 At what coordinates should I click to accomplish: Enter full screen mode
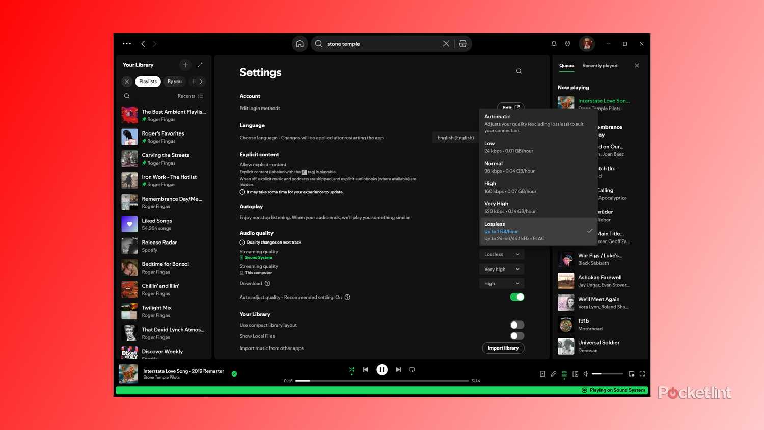click(642, 374)
